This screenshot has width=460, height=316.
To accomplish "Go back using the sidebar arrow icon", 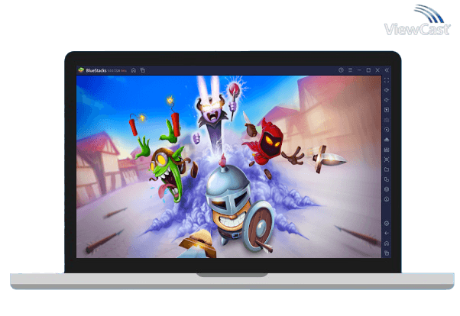I will pos(387,234).
